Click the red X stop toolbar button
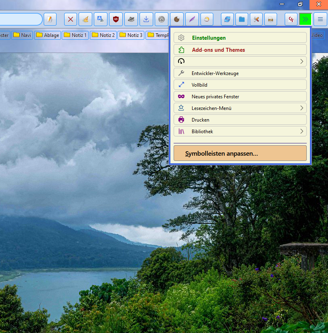 pyautogui.click(x=71, y=19)
